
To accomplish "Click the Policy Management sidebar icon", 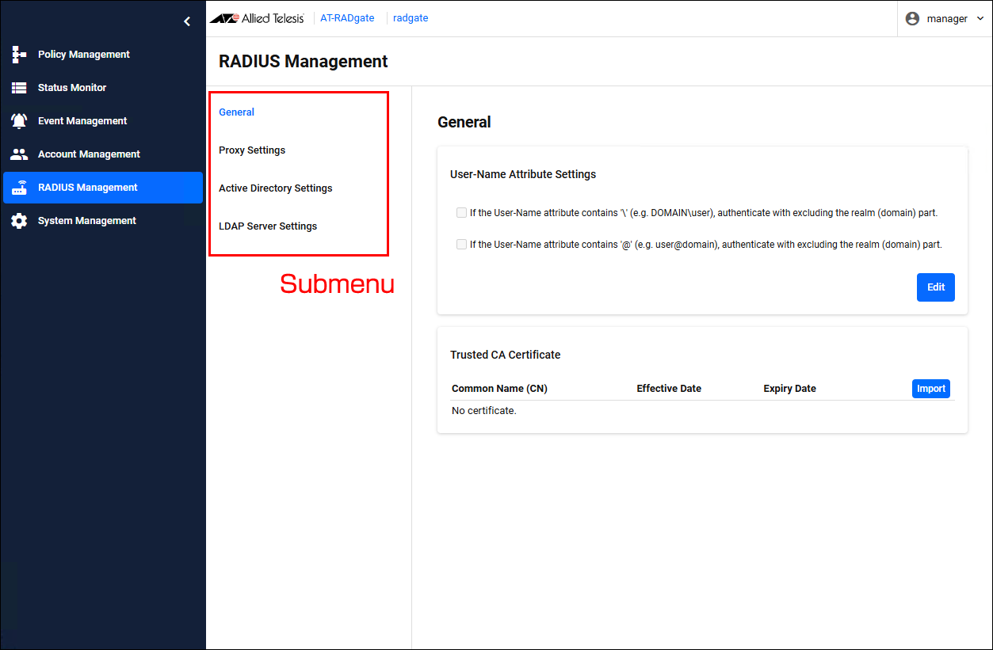I will point(19,55).
